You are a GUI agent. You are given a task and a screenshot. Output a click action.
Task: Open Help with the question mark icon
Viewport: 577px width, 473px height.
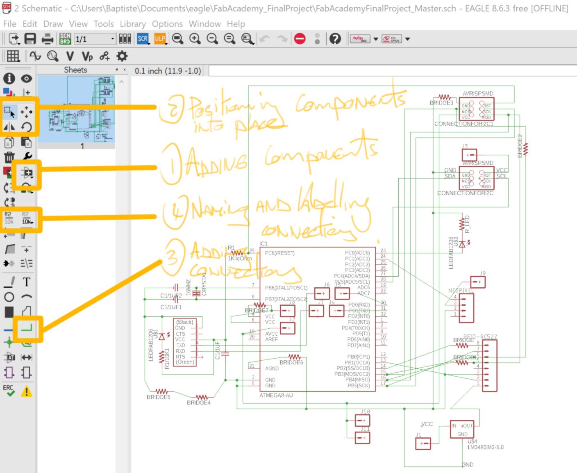335,39
